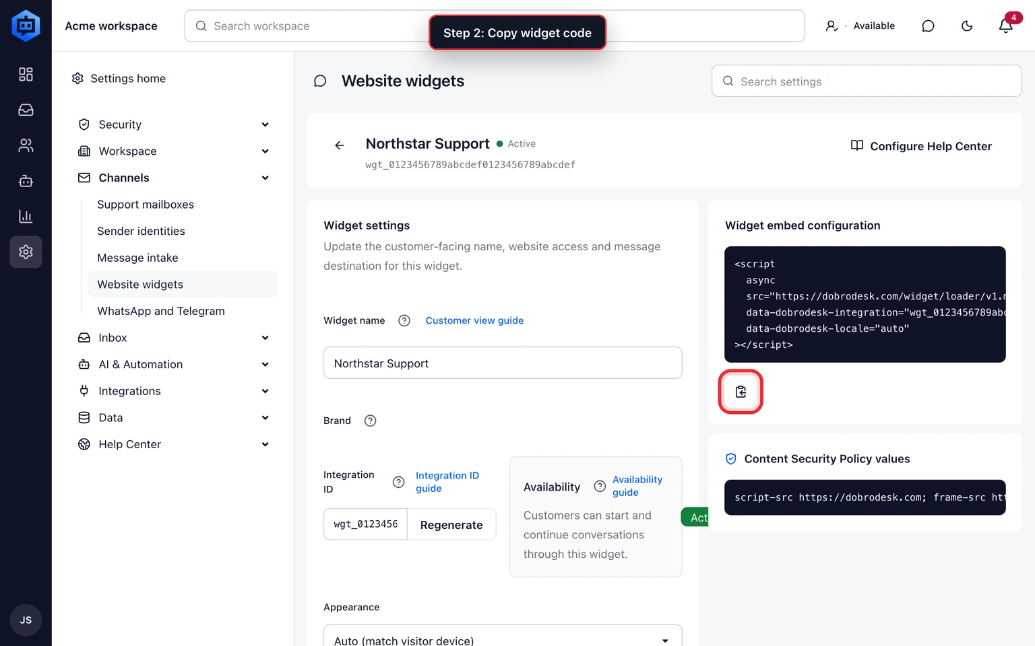Open the chat bubble icon in top bar

(x=928, y=26)
